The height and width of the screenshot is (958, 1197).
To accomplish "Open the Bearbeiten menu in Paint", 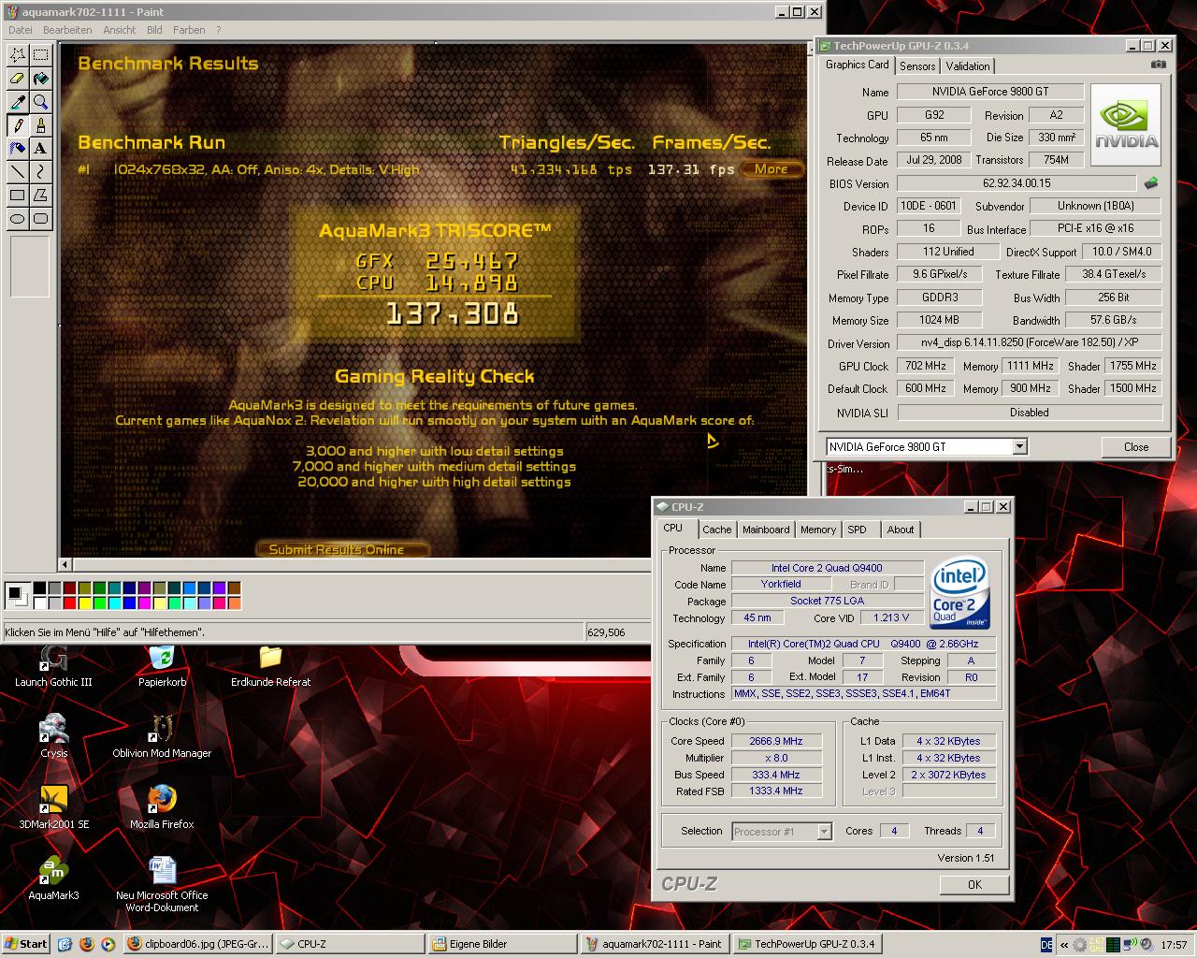I will (x=67, y=30).
